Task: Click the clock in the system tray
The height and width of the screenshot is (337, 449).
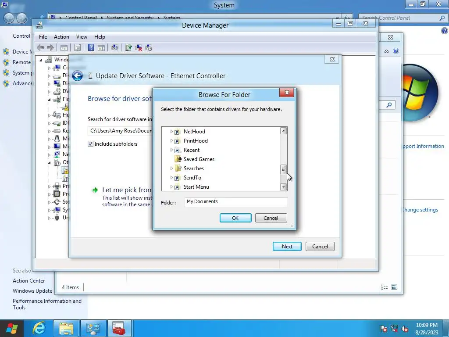Action: (x=427, y=329)
